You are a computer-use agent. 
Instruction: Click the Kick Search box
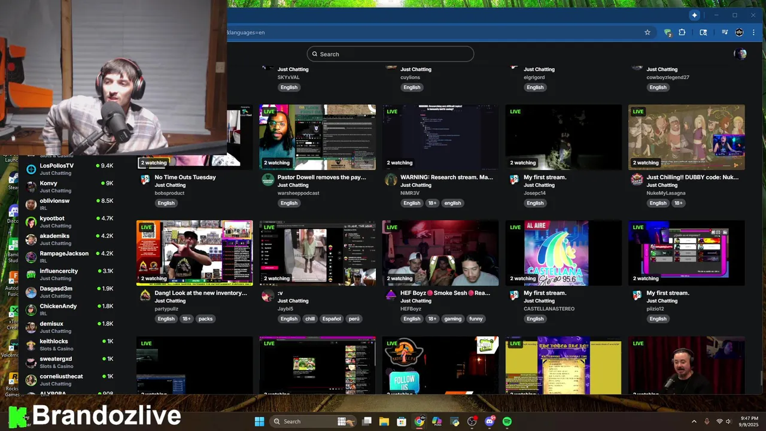coord(390,54)
